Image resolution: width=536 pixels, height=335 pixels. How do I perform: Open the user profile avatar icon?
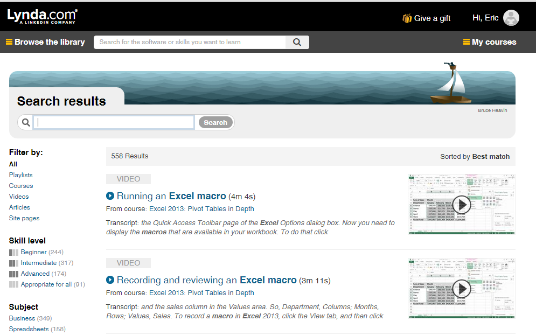point(511,18)
